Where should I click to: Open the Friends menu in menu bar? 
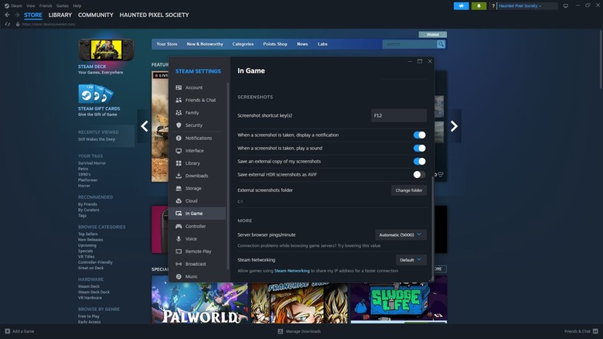coord(44,5)
